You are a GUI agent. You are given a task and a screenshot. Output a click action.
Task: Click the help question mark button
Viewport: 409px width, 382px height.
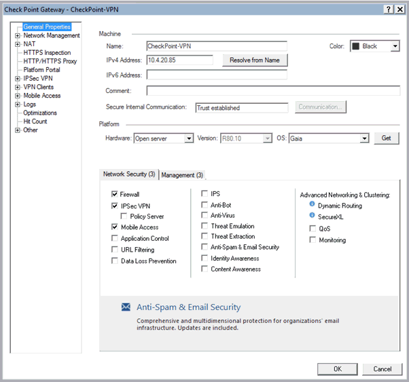388,9
